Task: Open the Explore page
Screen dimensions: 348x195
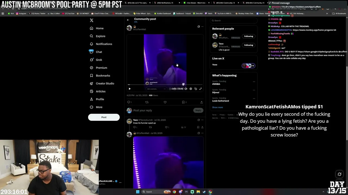Action: click(98, 36)
